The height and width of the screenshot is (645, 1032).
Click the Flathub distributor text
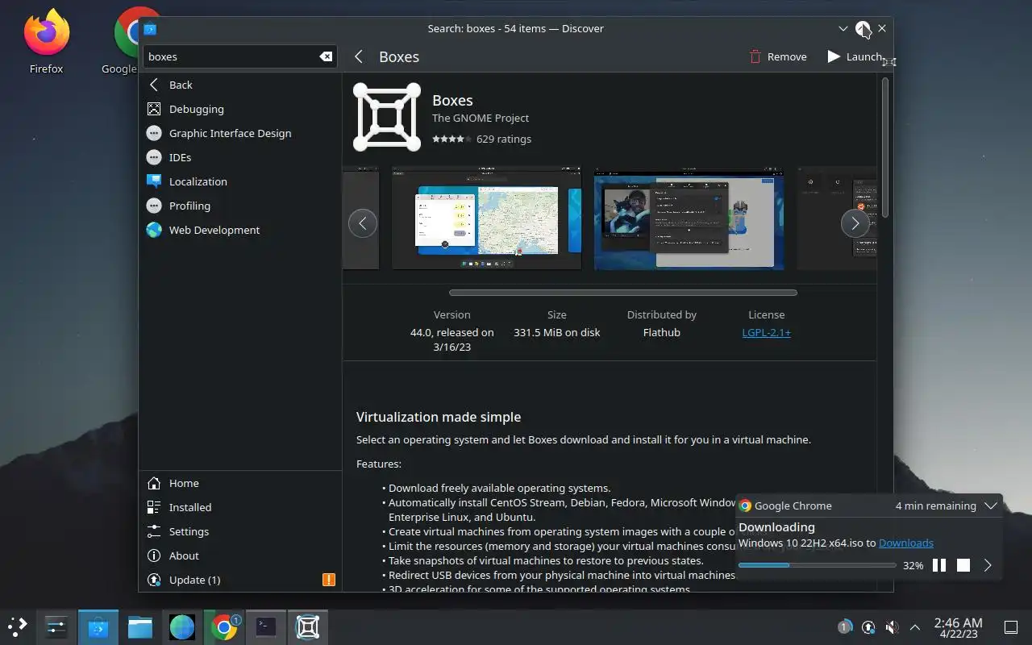pyautogui.click(x=661, y=332)
